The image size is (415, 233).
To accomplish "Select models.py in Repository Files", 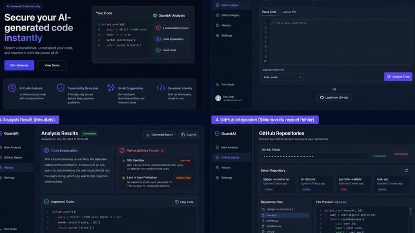I will click(x=285, y=221).
